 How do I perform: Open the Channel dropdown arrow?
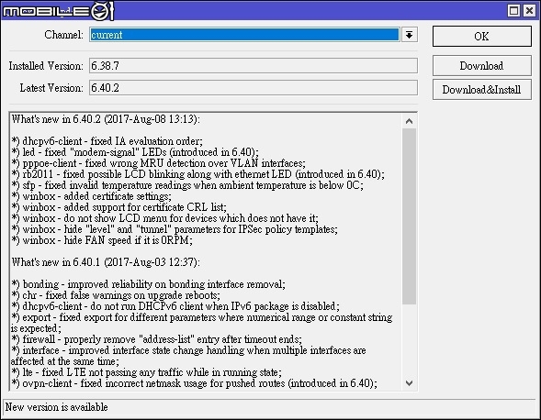click(x=410, y=35)
